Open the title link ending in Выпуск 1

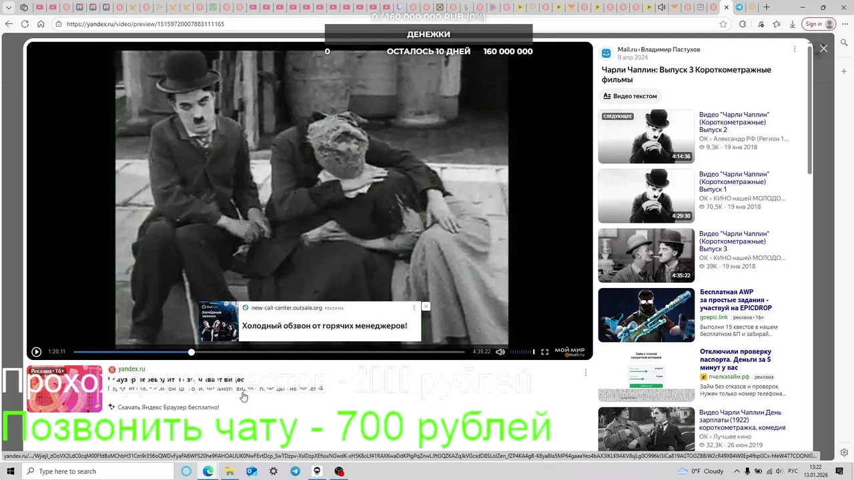734,181
